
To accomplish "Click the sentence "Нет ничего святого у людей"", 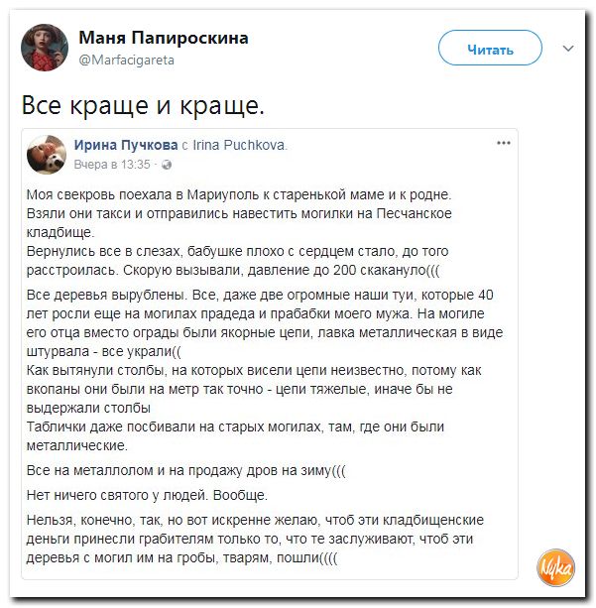I will coord(147,494).
